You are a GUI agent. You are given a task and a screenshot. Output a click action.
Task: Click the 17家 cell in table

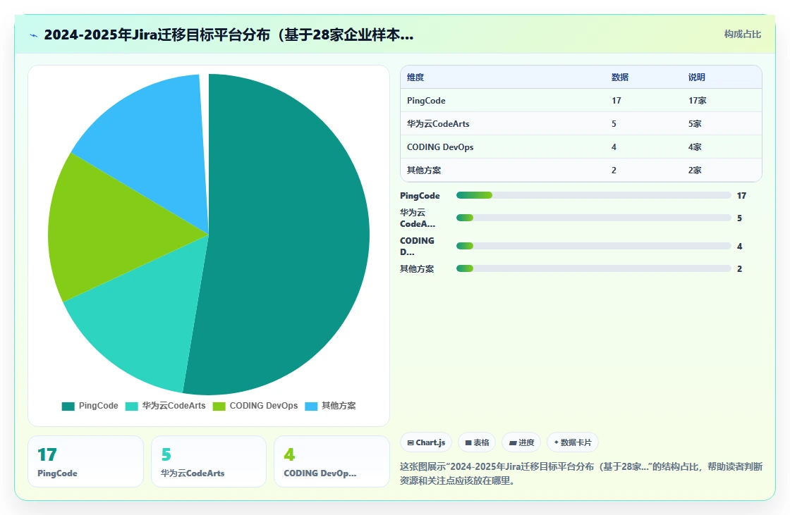coord(698,101)
